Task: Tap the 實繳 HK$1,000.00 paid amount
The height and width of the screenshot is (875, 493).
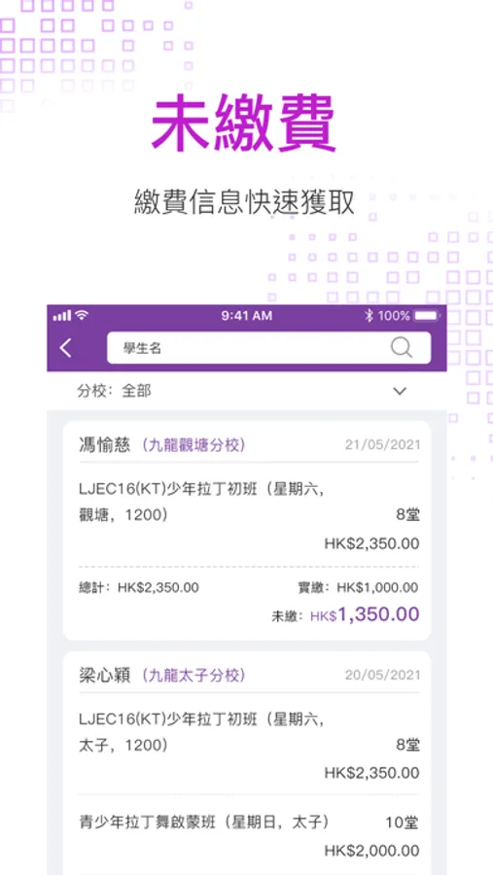Action: pos(358,587)
